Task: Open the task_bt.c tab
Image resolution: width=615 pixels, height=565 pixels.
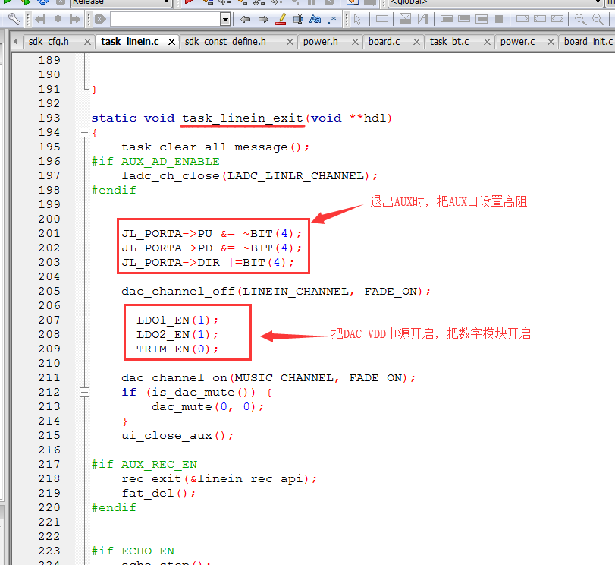Action: 449,42
